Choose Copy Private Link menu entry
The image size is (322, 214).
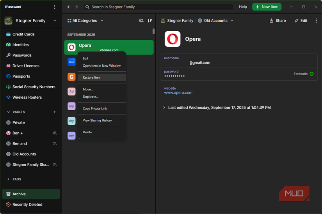pyautogui.click(x=95, y=108)
